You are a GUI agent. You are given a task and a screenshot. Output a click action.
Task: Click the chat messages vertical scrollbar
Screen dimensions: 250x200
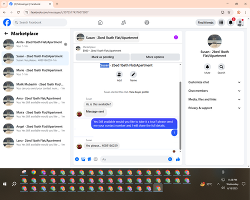[180, 116]
